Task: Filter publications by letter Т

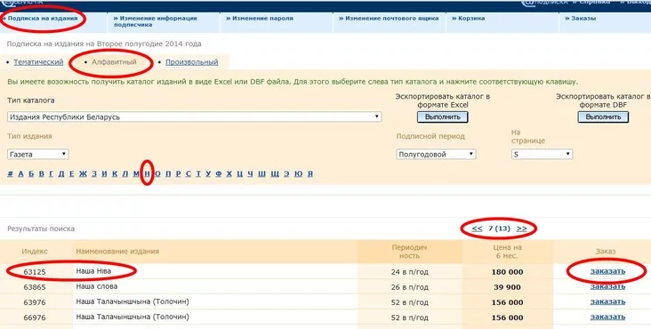Action: 198,173
